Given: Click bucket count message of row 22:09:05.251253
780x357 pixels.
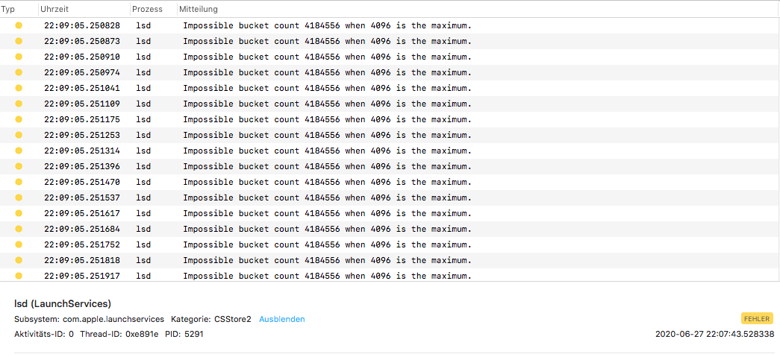Looking at the screenshot, I should point(328,135).
